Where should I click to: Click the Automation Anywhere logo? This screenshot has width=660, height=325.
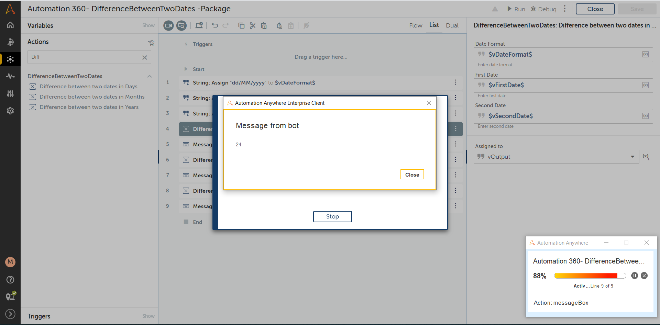point(10,9)
